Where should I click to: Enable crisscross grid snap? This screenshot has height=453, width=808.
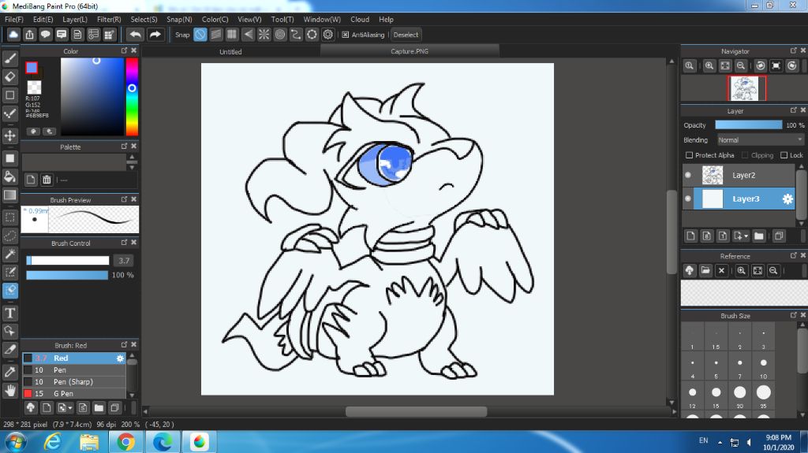point(232,35)
